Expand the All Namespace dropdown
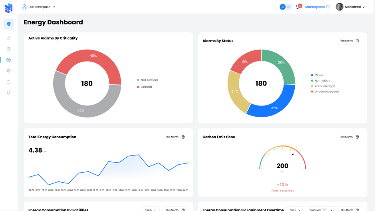Image resolution: width=375 pixels, height=211 pixels. coord(39,7)
